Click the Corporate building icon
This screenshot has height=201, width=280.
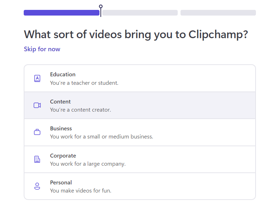(37, 159)
